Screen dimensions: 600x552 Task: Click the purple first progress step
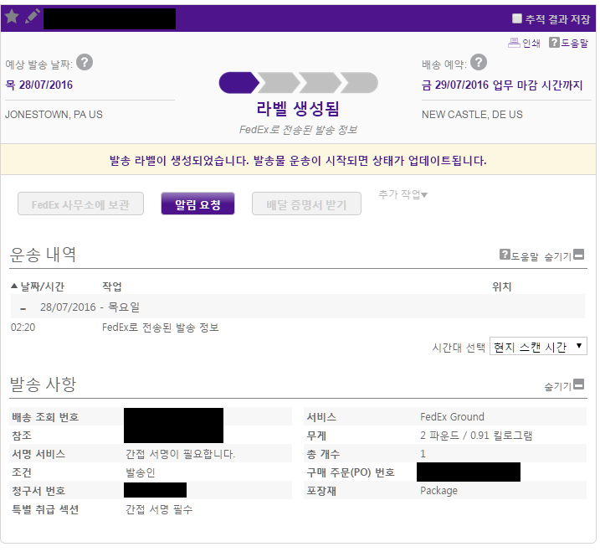tap(238, 83)
